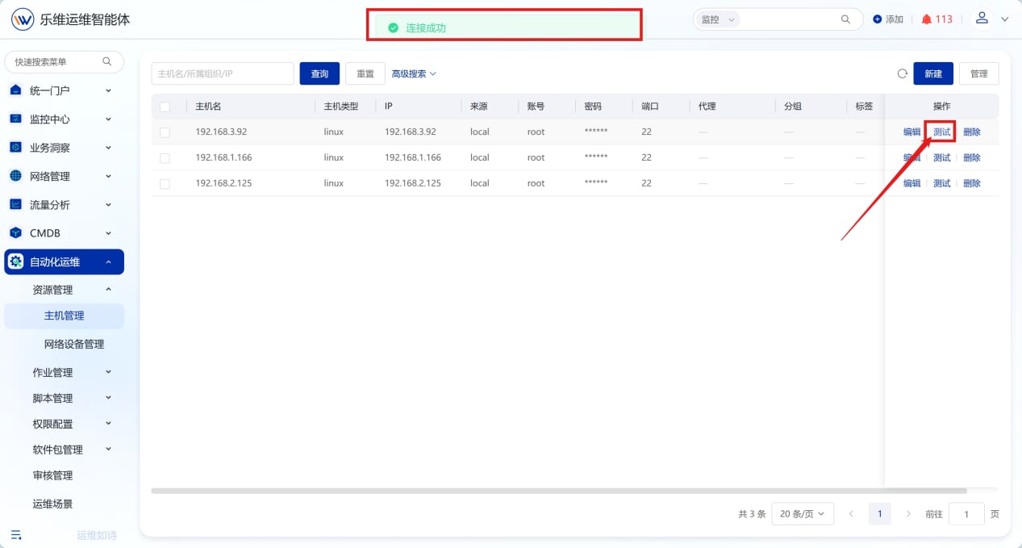Open the 监控 search type dropdown
The height and width of the screenshot is (548, 1022).
pos(718,19)
